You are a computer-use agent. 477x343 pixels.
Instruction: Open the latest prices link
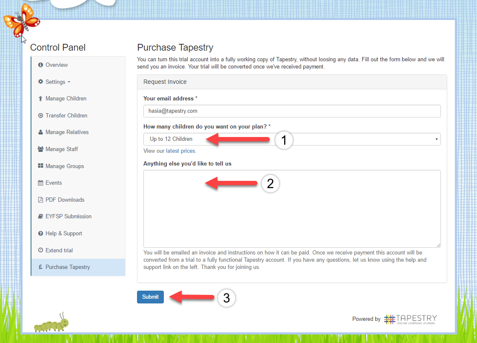181,151
